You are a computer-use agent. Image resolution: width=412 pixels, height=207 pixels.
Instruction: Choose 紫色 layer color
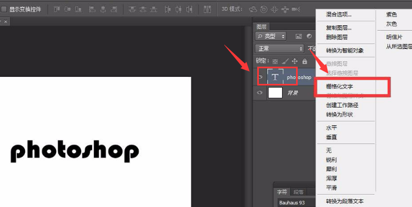392,15
